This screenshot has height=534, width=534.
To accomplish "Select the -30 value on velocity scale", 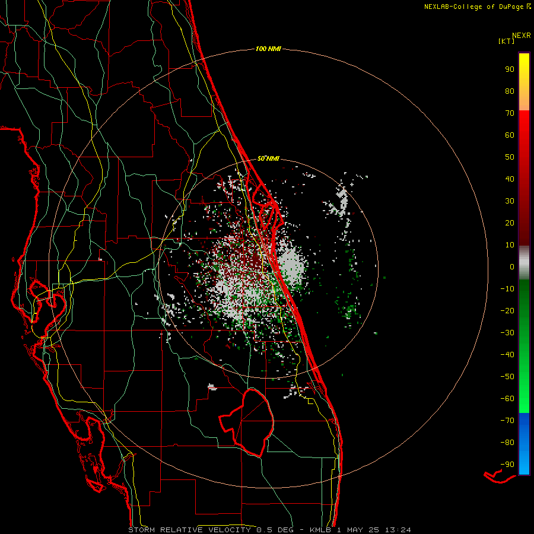I will pos(507,333).
